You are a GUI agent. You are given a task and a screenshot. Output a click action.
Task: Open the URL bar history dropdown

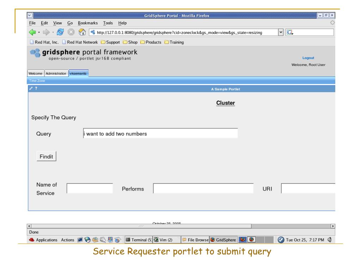point(281,32)
